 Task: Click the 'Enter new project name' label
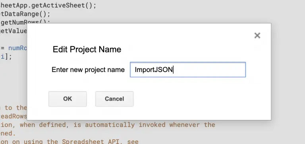(88, 70)
